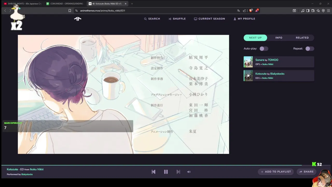Screen dimensions: 332x187
Task: Open Sonare by TOMOO theme entry
Action: pos(279,62)
